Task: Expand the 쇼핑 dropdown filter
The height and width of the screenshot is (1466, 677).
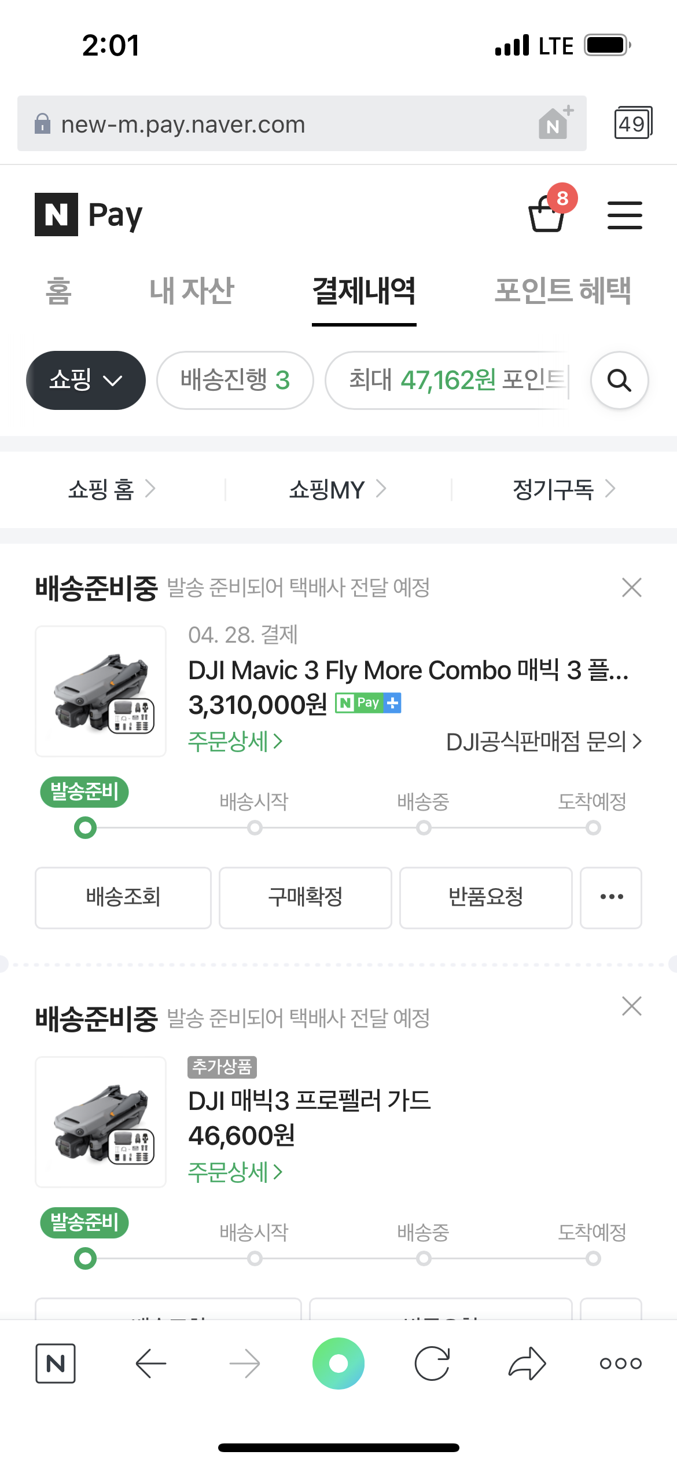Action: click(x=86, y=380)
